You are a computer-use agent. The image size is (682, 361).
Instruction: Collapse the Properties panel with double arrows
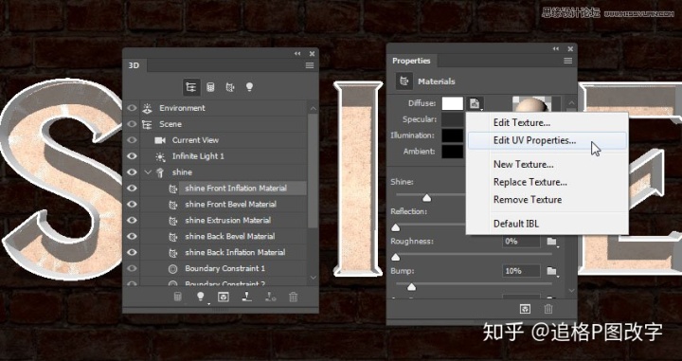click(556, 48)
